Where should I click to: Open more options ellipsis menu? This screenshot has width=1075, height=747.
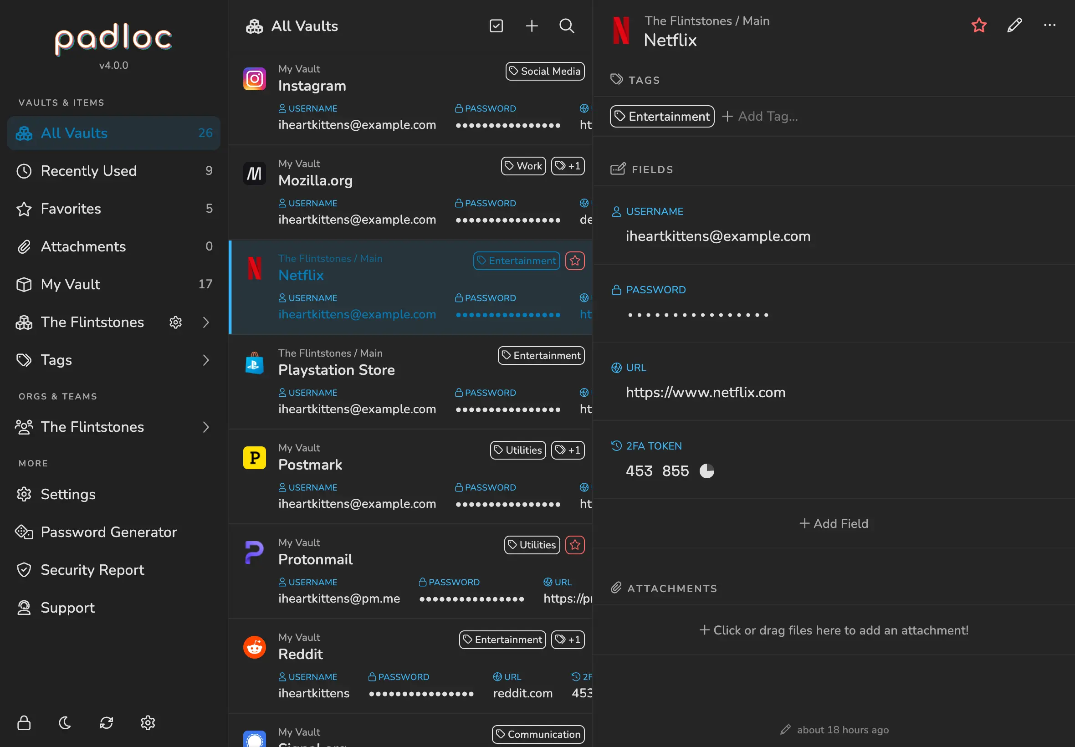(x=1049, y=25)
